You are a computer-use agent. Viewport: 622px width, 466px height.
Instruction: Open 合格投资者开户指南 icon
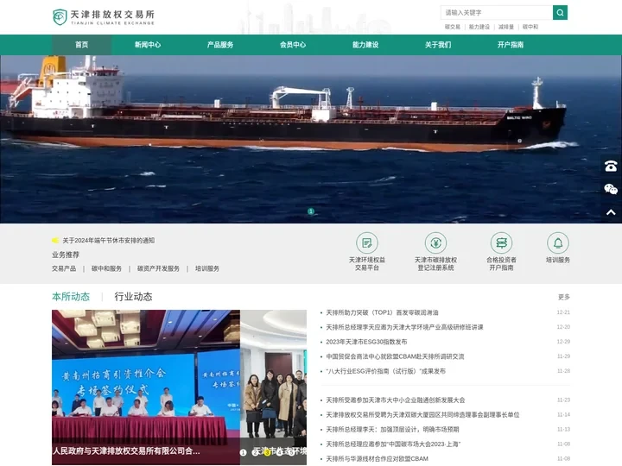tap(501, 242)
